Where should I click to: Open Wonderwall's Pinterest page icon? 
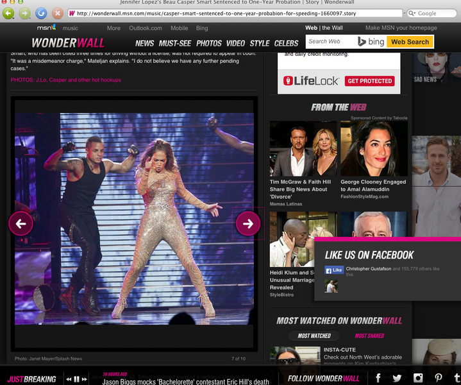pos(439,379)
